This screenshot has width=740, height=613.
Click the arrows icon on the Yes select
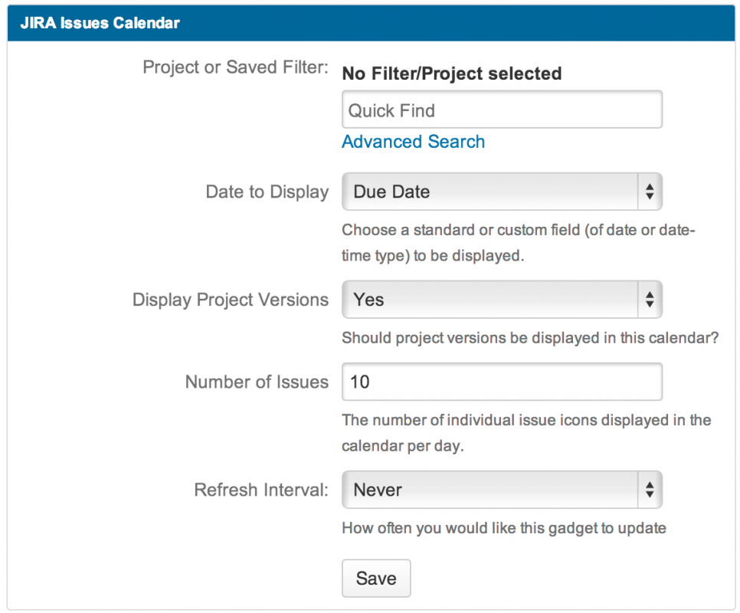tap(649, 300)
